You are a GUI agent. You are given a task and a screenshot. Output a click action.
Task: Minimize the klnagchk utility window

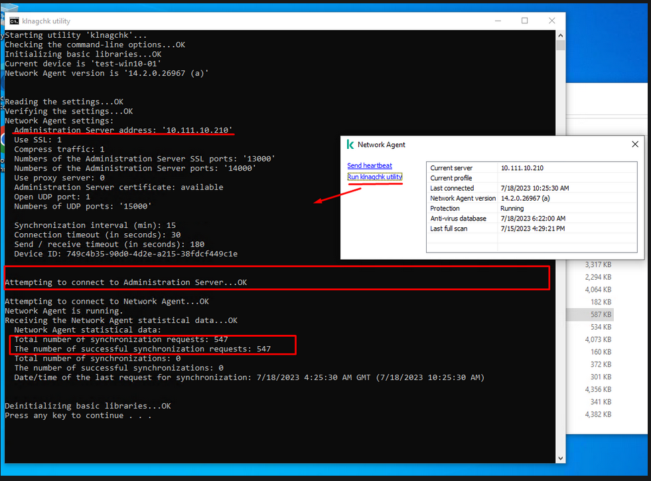pos(498,21)
